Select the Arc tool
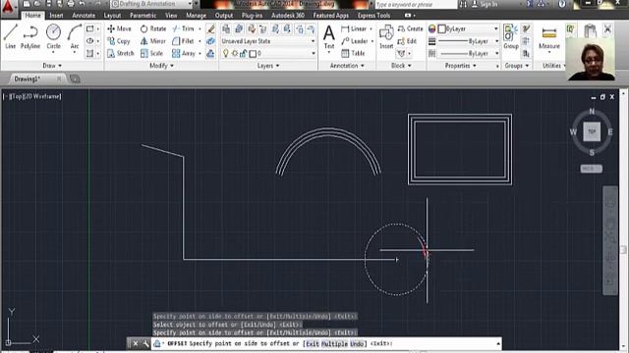The width and height of the screenshot is (629, 353). [x=75, y=36]
